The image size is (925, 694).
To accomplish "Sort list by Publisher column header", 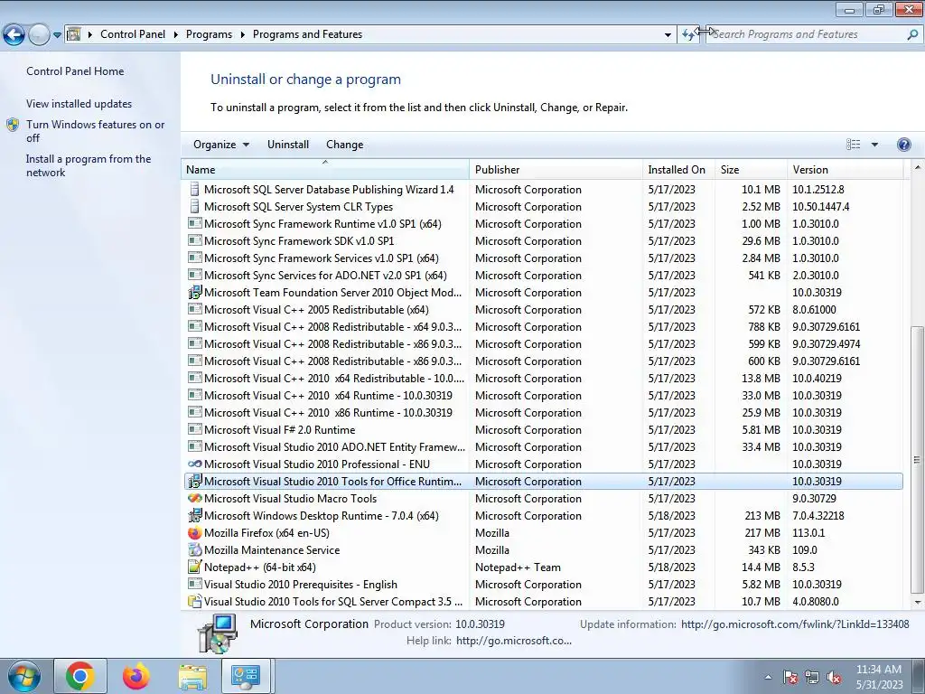I will [x=556, y=169].
